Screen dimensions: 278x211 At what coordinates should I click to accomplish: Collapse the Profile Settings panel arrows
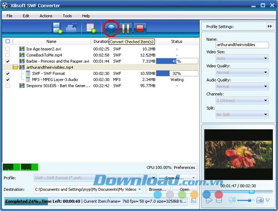pyautogui.click(x=270, y=27)
